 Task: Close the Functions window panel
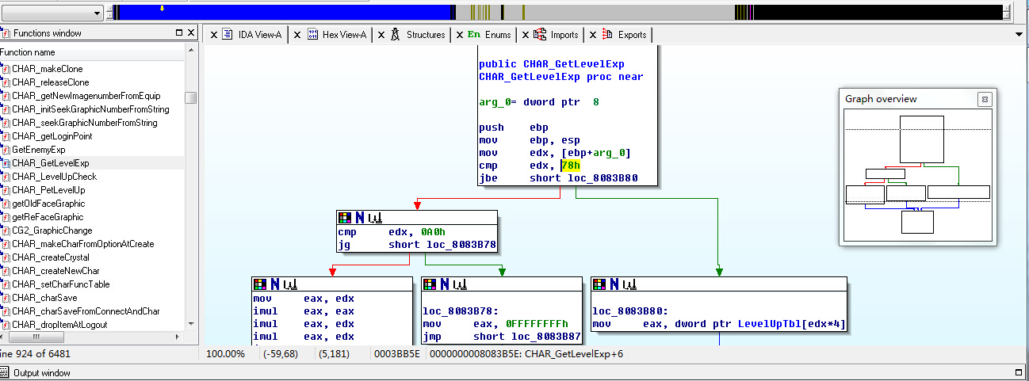coord(191,33)
